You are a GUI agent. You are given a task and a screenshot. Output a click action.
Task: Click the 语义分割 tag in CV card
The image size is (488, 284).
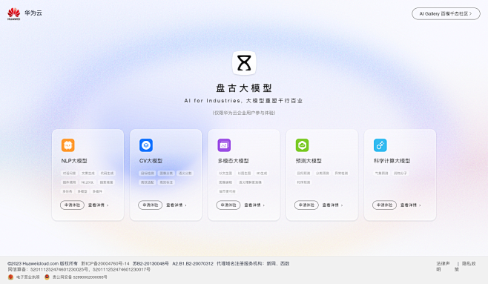[185, 174]
